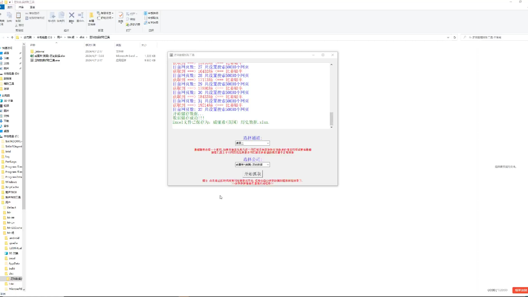Click the refresh icon beside address bar
The image size is (528, 297).
pos(455,37)
